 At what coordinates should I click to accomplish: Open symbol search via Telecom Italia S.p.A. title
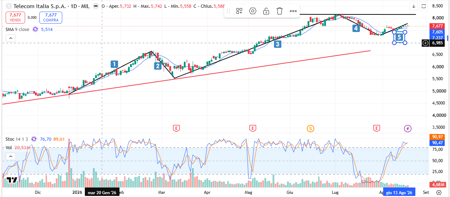point(39,6)
